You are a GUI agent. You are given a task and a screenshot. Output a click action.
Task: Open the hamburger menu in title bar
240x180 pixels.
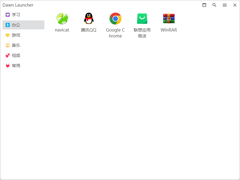click(224, 5)
